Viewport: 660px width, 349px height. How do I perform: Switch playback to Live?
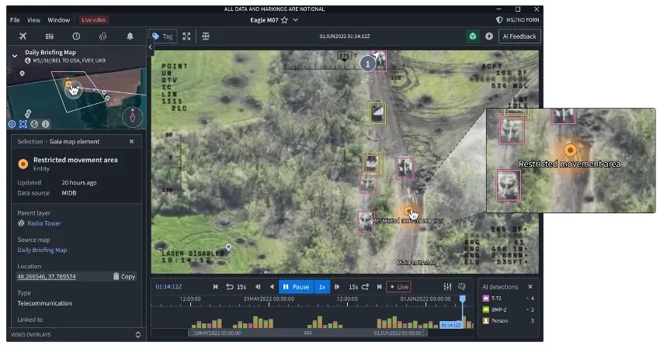(398, 287)
